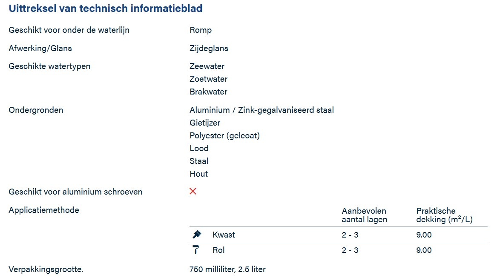
Task: Click the Kwast coverage value 9.00
Action: (x=424, y=235)
